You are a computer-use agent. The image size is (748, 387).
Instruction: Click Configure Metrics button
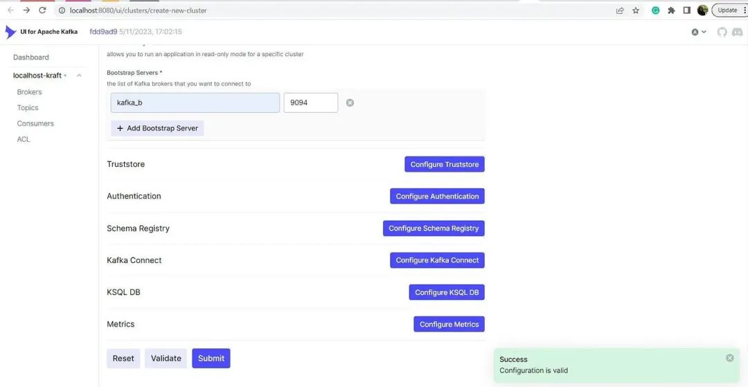[449, 324]
